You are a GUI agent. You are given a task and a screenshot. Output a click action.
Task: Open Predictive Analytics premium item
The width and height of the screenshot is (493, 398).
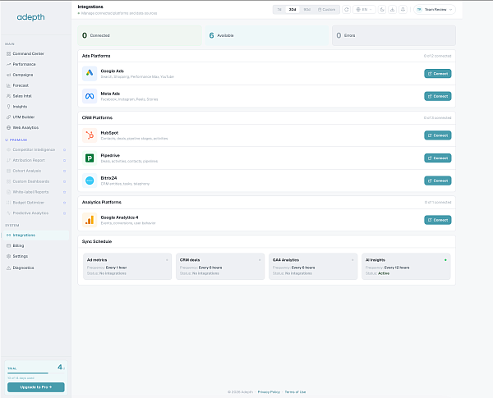click(36, 213)
